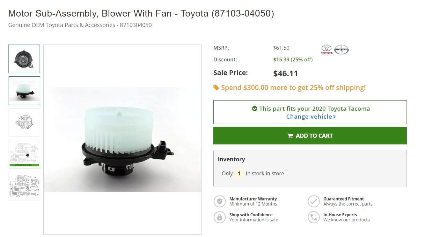Select the first thumbnail showing motor top view
Screen dimensions: 433x237
[x=24, y=59]
